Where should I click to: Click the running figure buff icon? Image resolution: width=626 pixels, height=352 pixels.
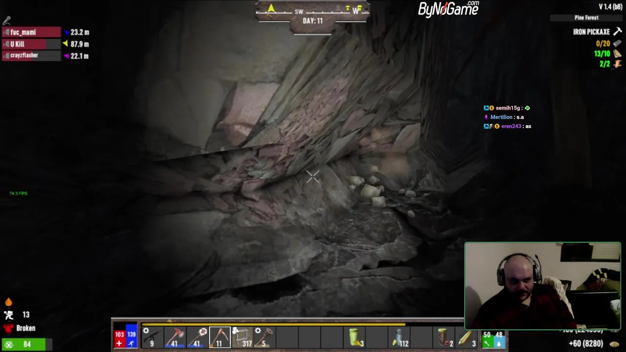pos(8,315)
